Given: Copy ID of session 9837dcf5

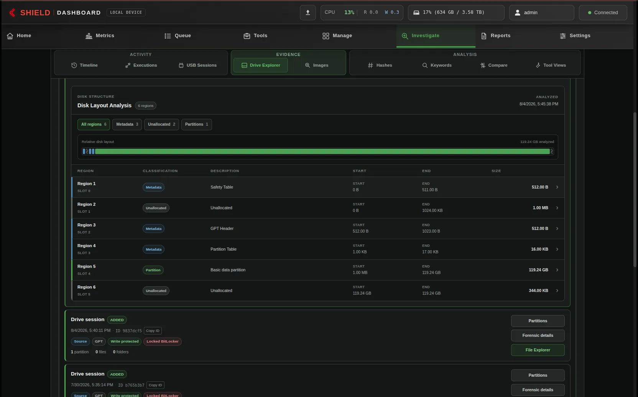Looking at the screenshot, I should point(153,331).
